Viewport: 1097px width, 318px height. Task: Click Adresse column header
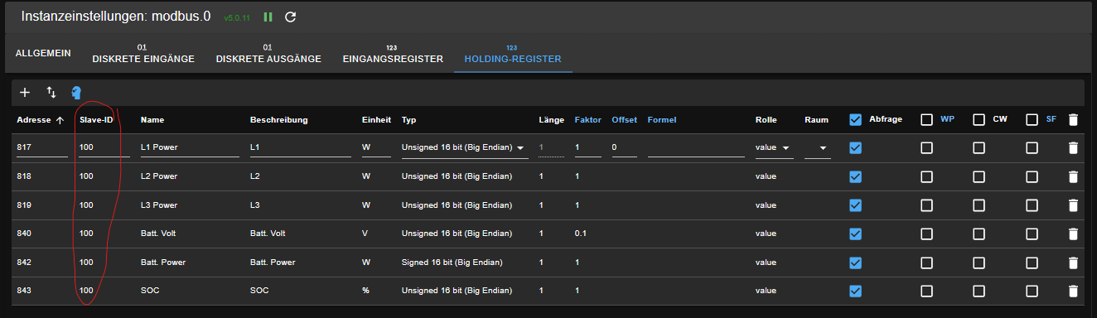[x=35, y=120]
